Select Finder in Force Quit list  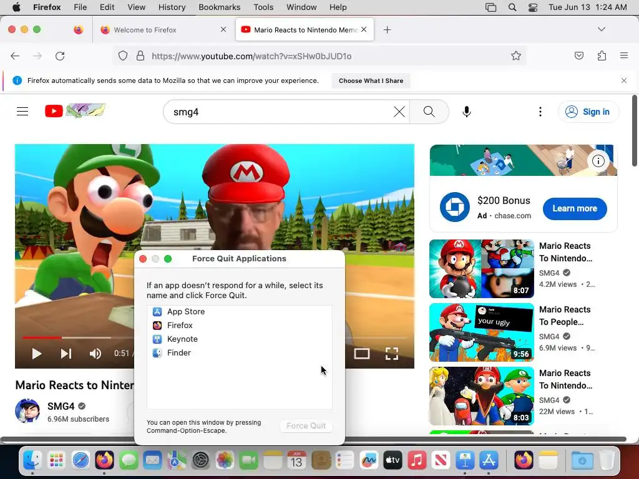239,353
